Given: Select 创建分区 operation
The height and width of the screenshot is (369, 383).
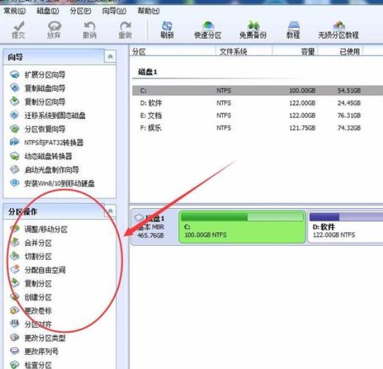Looking at the screenshot, I should pyautogui.click(x=31, y=297).
